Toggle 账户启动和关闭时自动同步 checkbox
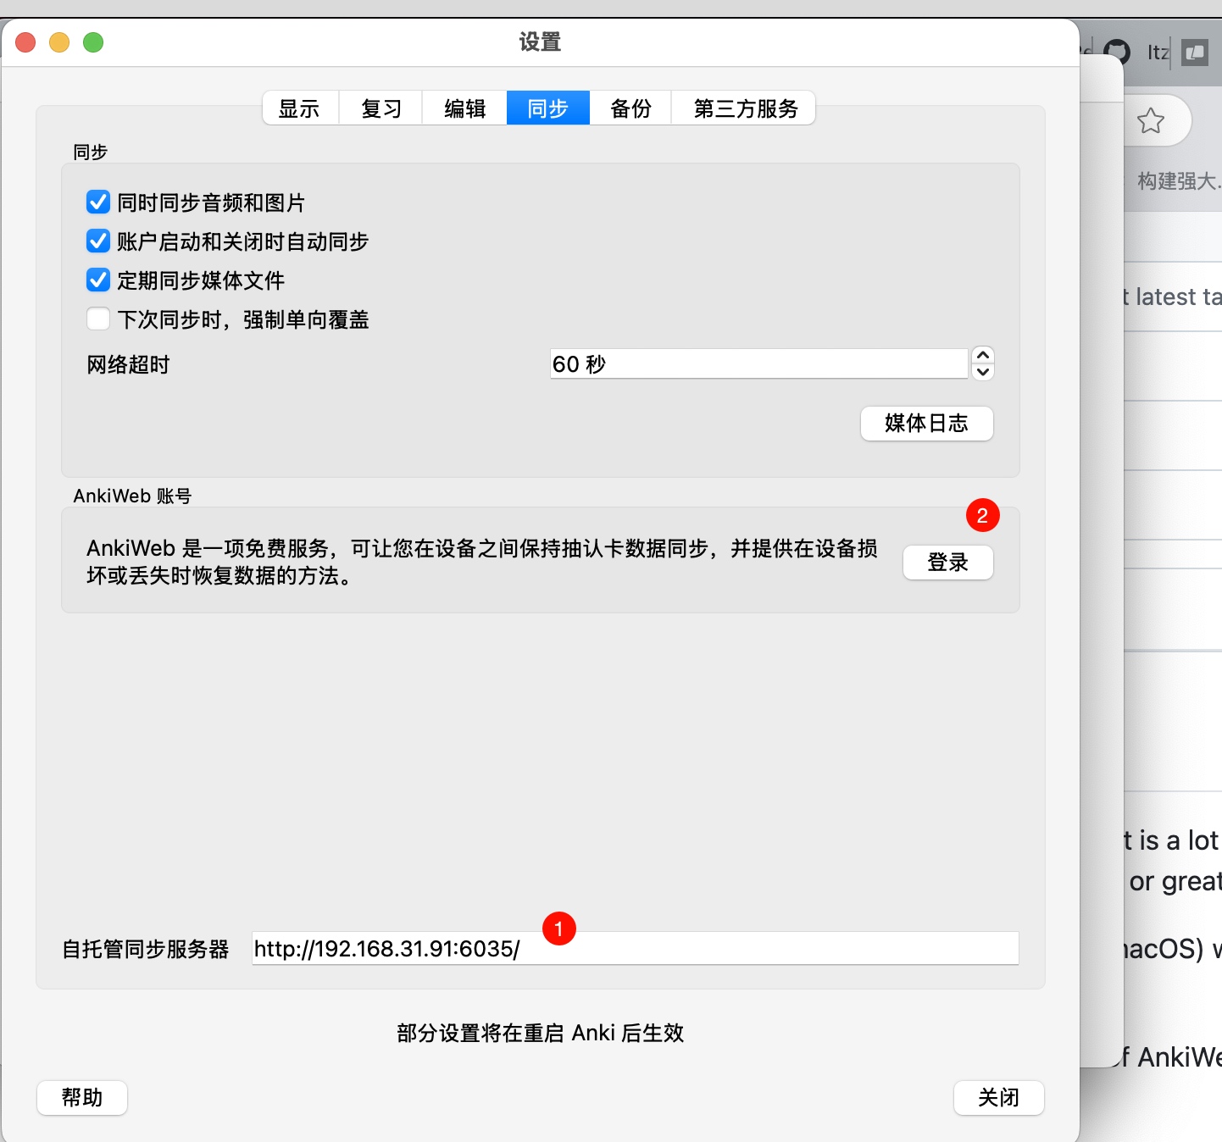The image size is (1222, 1142). [x=98, y=241]
